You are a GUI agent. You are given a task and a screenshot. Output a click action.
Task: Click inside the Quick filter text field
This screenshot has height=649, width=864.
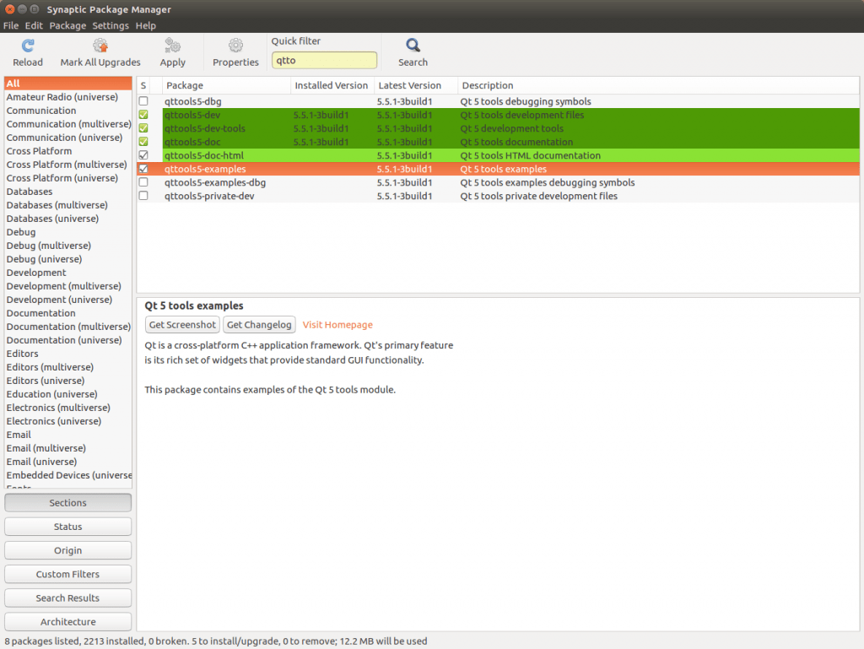pos(324,60)
